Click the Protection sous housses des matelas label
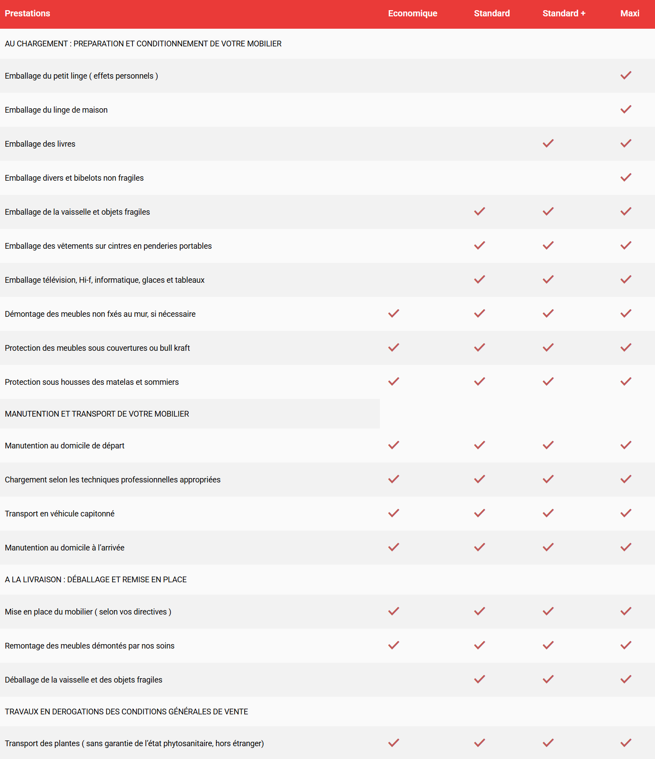Viewport: 655px width, 759px height. [92, 382]
